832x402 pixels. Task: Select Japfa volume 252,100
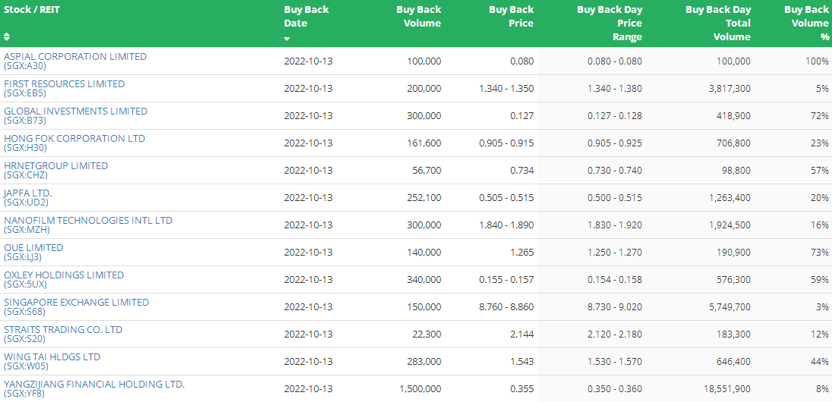pyautogui.click(x=424, y=198)
